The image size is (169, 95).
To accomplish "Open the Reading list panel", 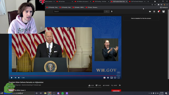I will (164, 7).
